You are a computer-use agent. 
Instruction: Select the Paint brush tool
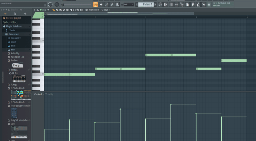[57, 10]
